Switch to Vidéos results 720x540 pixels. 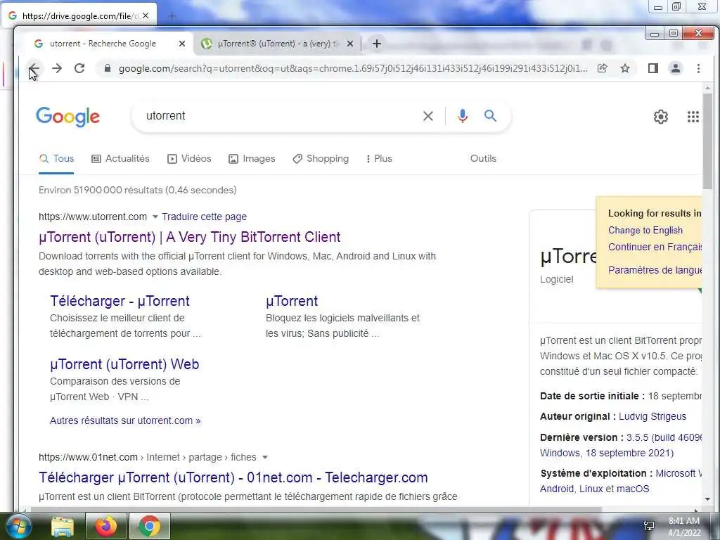coord(189,158)
